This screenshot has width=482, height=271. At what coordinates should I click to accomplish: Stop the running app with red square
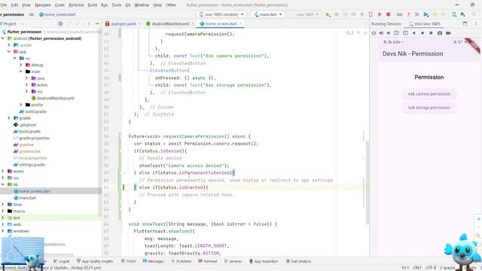coord(389,14)
